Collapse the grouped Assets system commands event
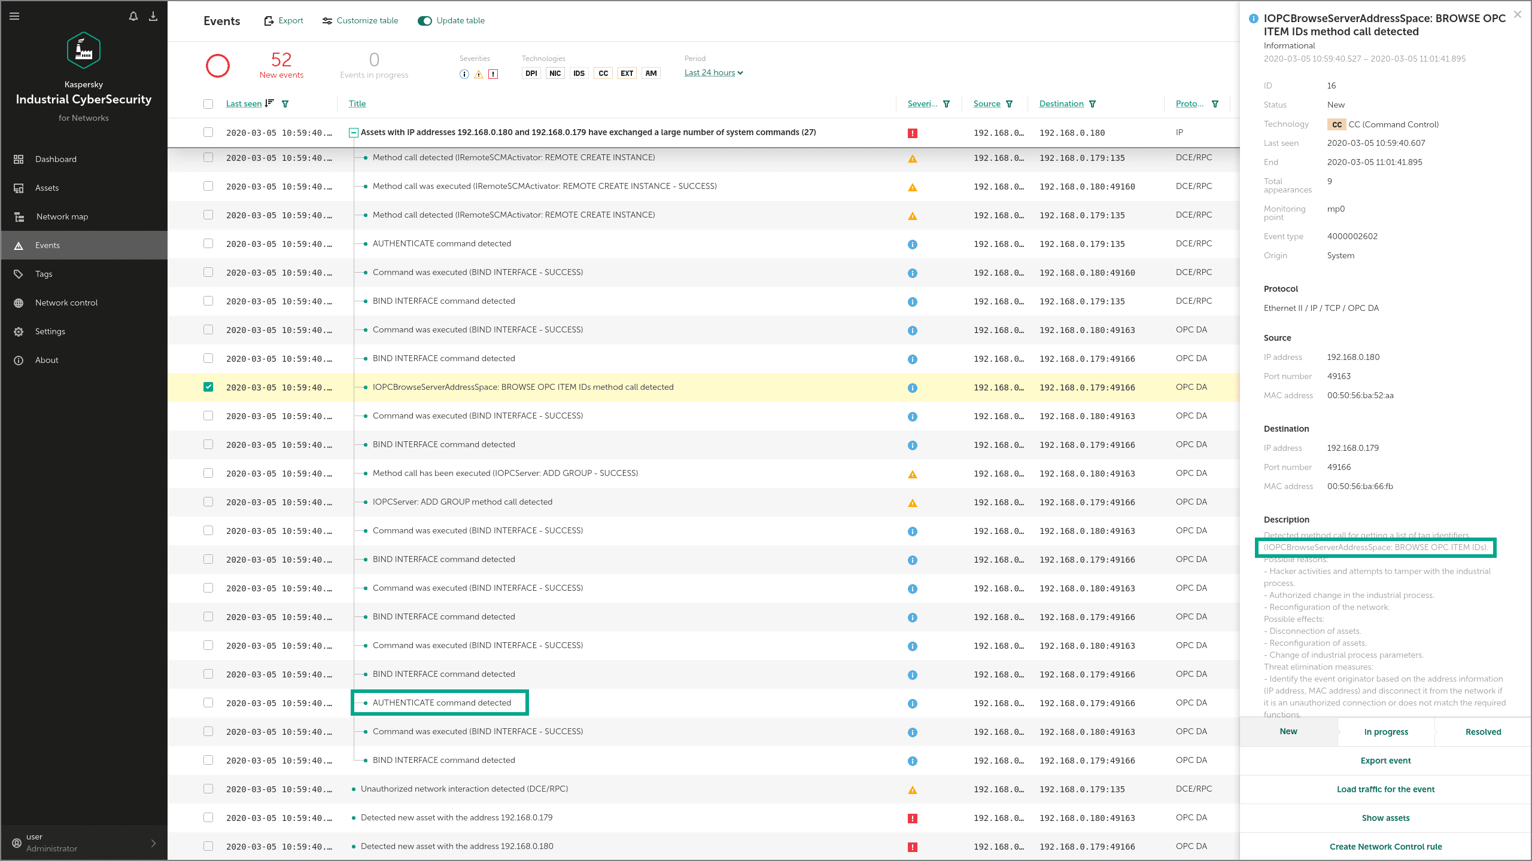The image size is (1532, 861). tap(354, 133)
